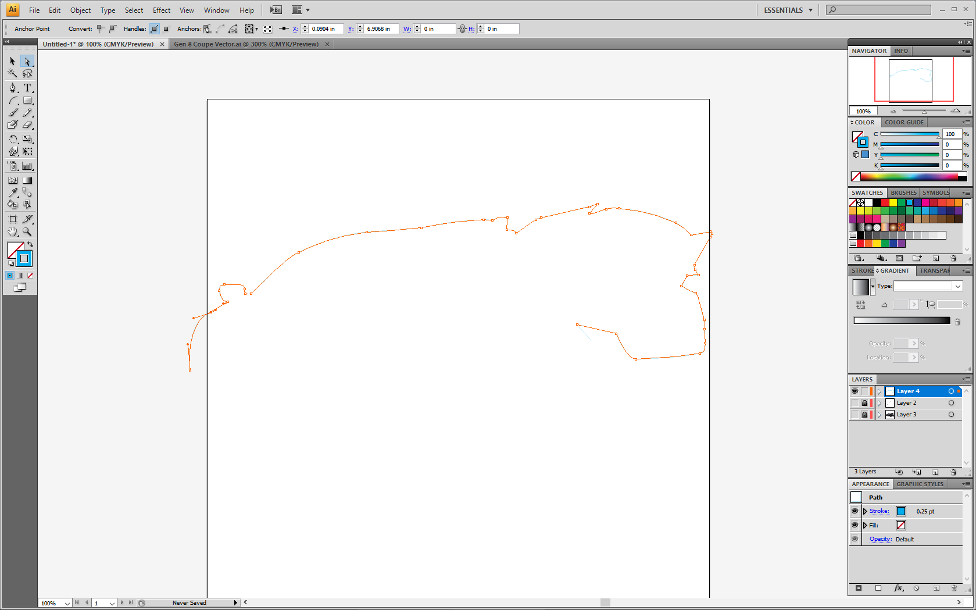
Task: Unlock Layer 2 via its lock icon
Action: tap(864, 403)
